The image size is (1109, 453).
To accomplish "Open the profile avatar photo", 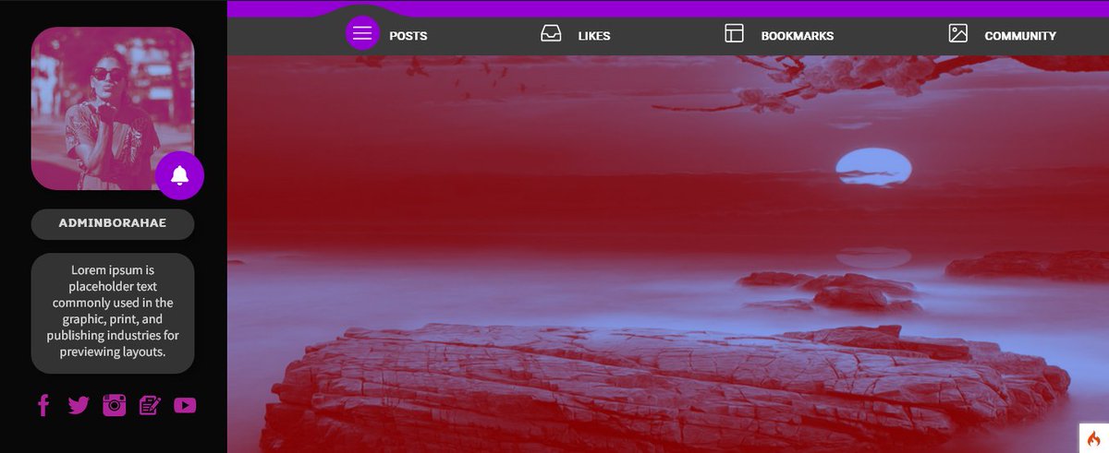I will [x=113, y=109].
